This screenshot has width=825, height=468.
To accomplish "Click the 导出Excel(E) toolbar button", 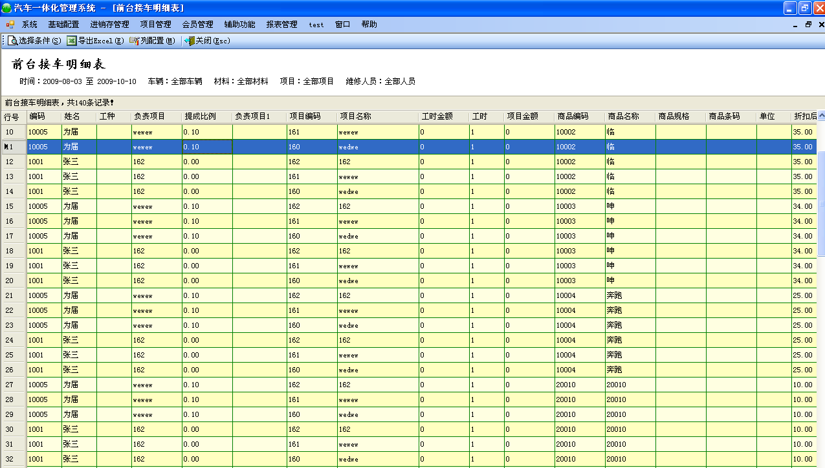I will click(x=96, y=41).
